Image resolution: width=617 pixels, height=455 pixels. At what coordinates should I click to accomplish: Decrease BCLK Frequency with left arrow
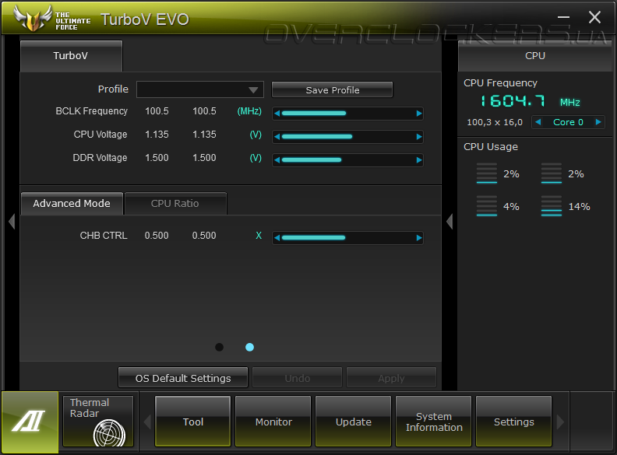(277, 114)
